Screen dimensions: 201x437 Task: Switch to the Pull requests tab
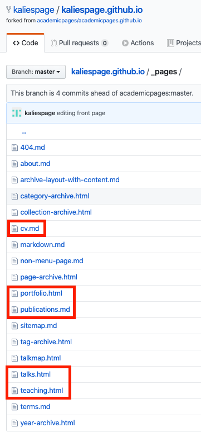point(80,43)
